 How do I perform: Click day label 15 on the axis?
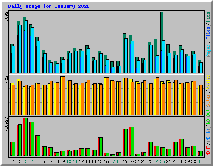coord(100,161)
